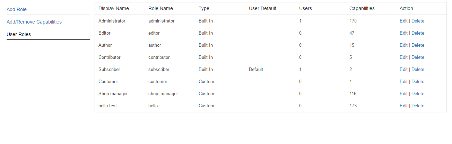Select the User Roles tab
The image size is (452, 144).
tap(19, 34)
